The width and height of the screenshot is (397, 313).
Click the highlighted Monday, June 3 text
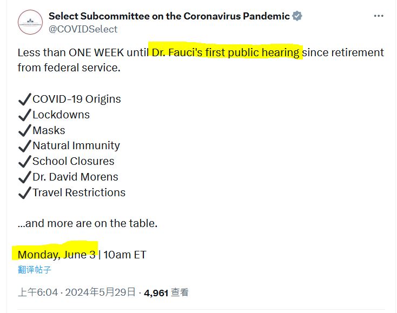[x=57, y=255]
